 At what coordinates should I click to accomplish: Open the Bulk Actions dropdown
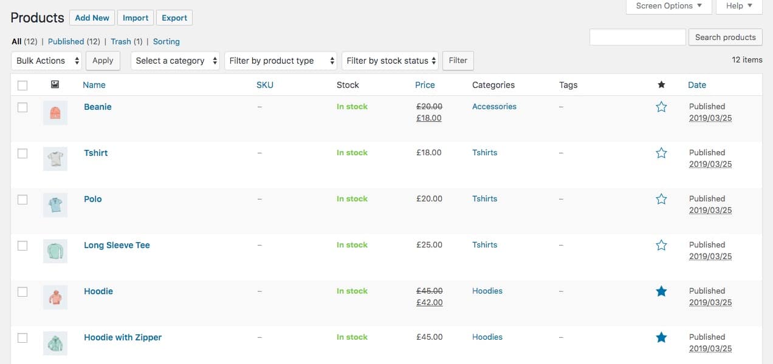(47, 61)
